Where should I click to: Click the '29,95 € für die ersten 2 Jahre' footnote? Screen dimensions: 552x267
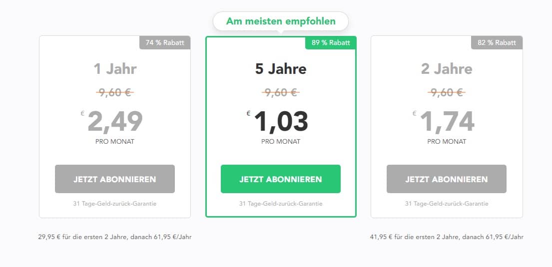tap(115, 237)
